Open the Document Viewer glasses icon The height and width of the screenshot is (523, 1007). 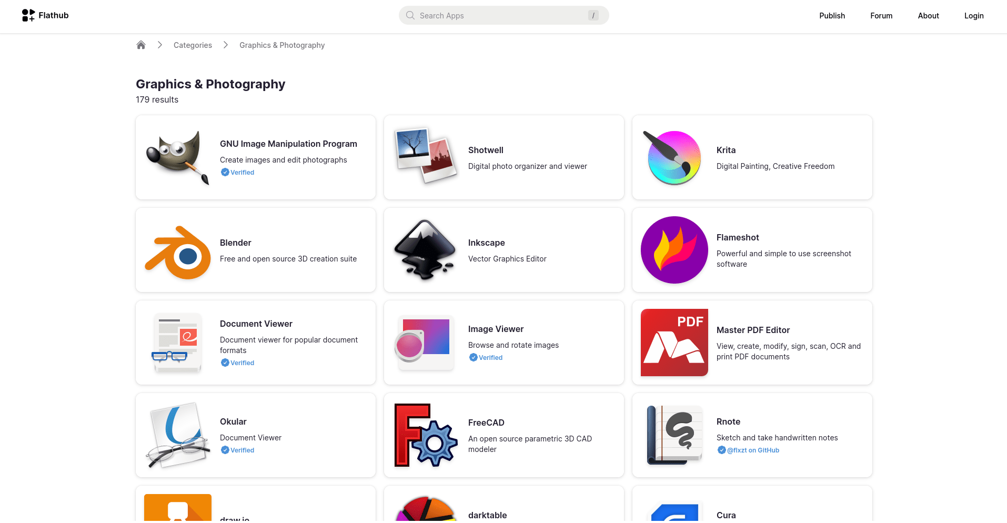tap(177, 343)
